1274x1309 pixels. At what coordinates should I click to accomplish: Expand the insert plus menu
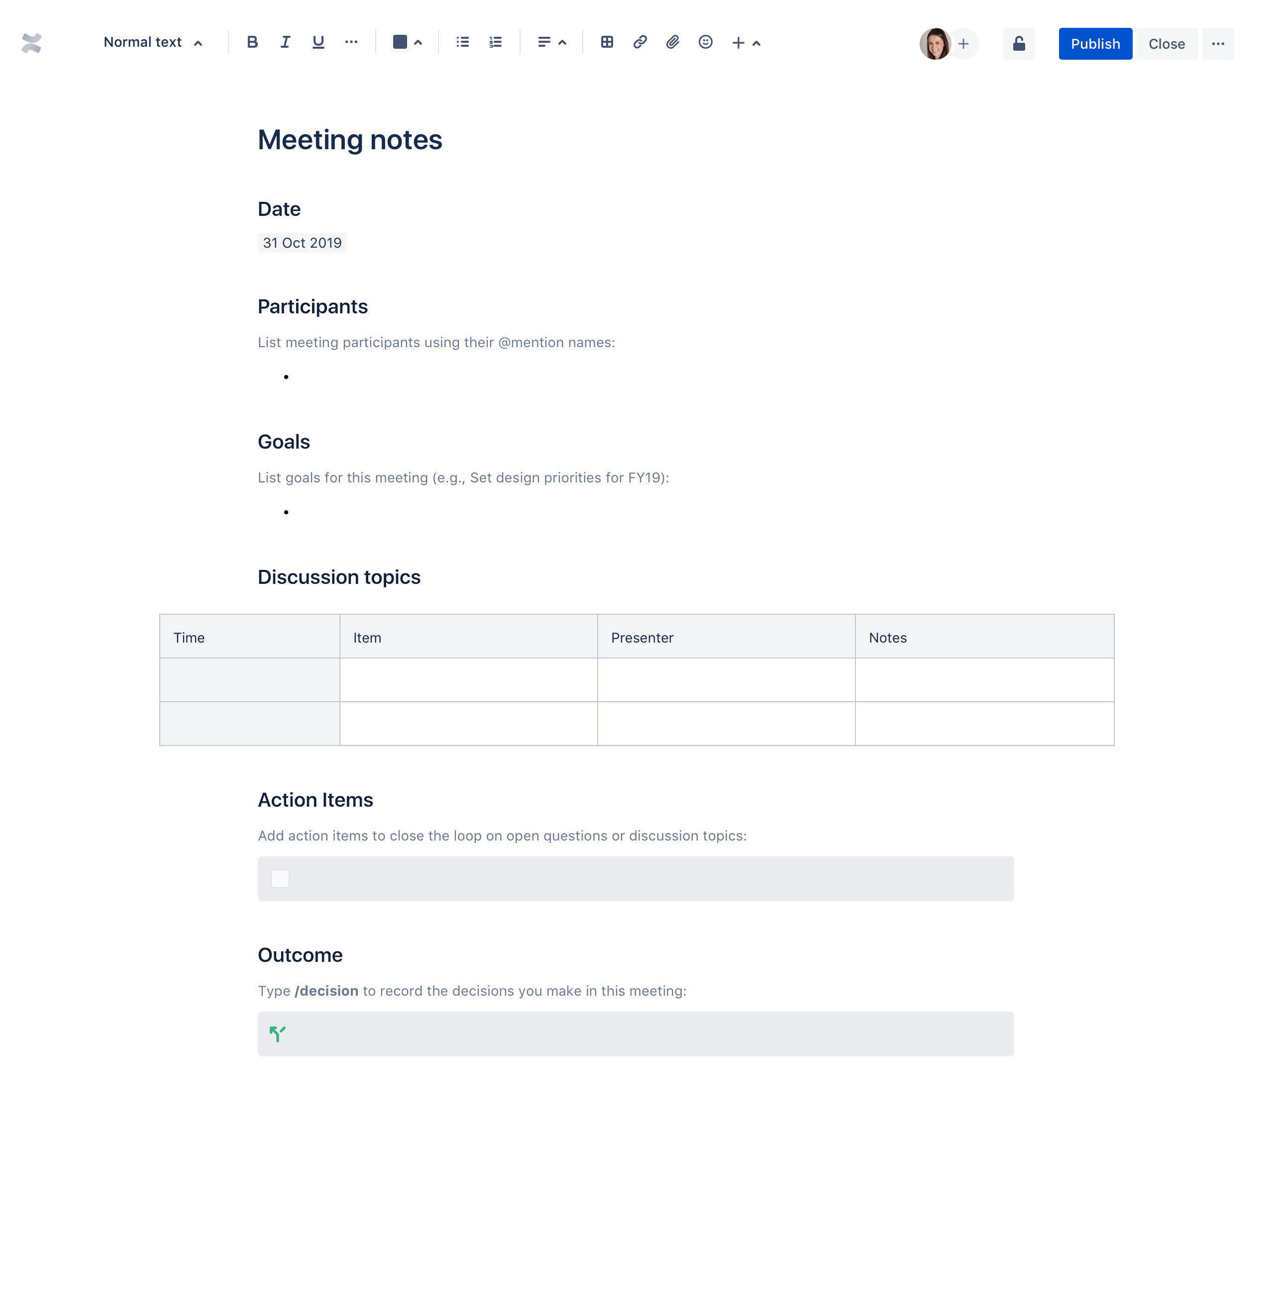click(x=745, y=42)
